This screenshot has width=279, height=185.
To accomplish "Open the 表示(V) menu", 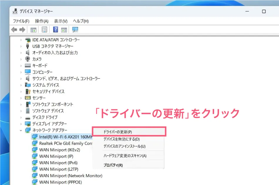I will click(61, 21).
